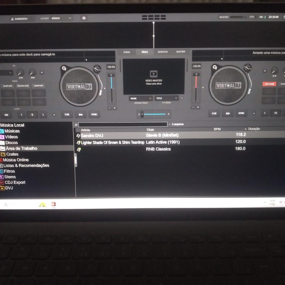Screen dimensions: 285x285
Task: Open the NONE video source dropdown
Action: click(x=141, y=98)
